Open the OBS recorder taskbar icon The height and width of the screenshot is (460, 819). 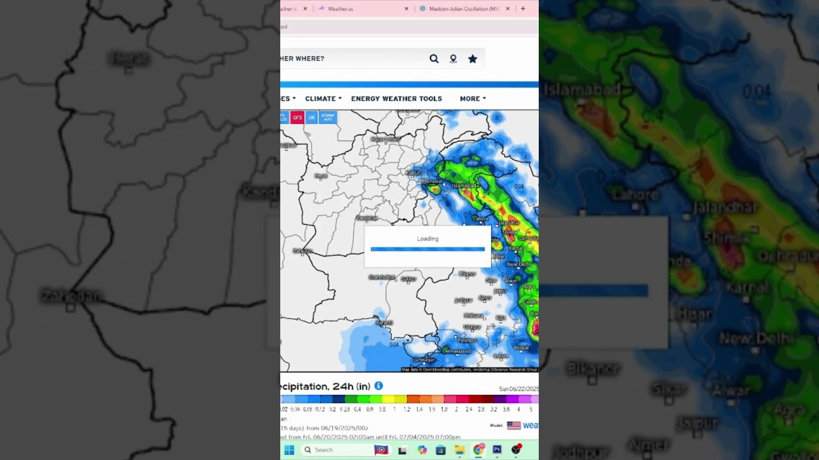[x=516, y=449]
